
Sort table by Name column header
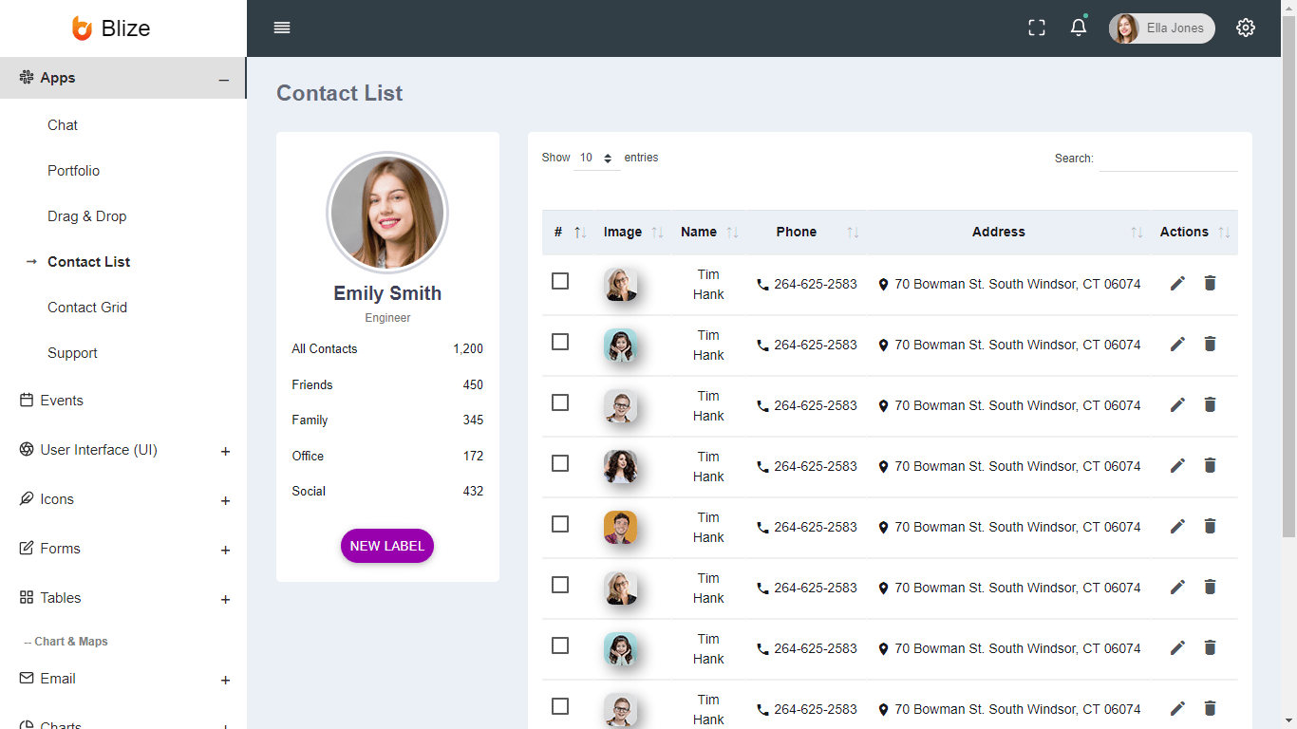click(x=709, y=232)
